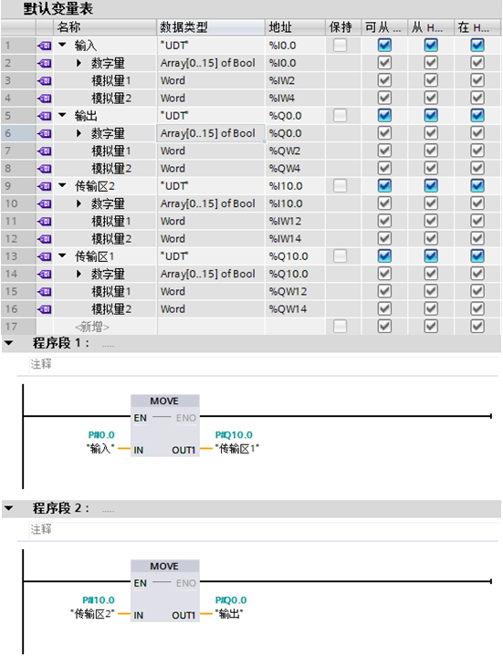
Task: Select the MOVE block in 程序段 2
Action: coord(165,590)
